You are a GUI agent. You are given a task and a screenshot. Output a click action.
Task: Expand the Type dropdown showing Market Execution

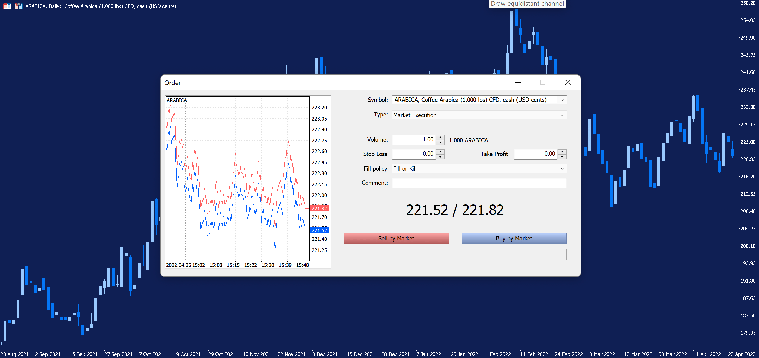(x=479, y=115)
